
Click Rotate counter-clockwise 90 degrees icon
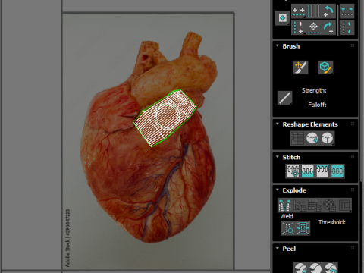coord(328,11)
